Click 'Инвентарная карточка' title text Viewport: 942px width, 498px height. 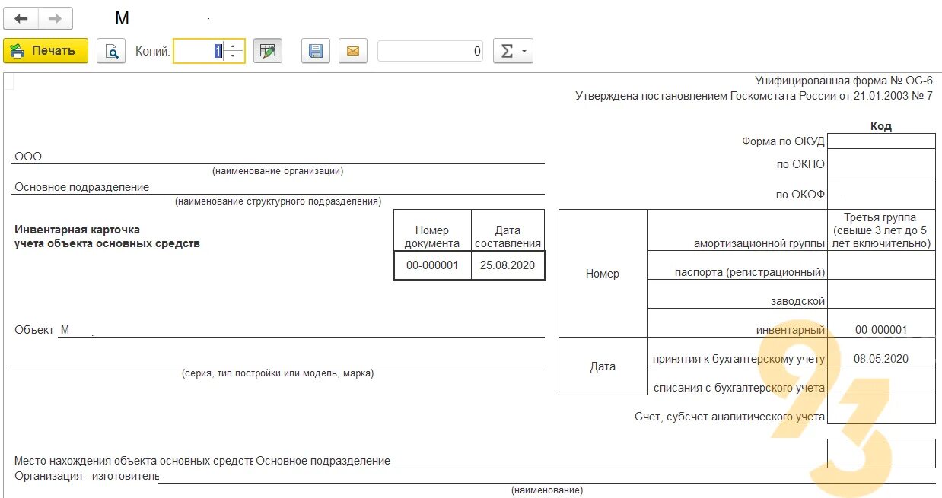pos(77,230)
